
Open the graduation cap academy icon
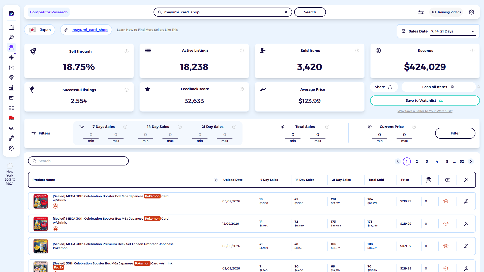[11, 128]
